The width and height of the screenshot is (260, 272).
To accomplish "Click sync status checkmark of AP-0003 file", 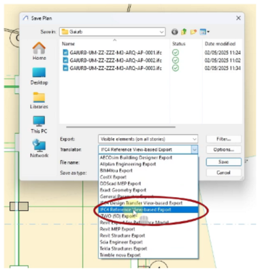I will point(176,68).
